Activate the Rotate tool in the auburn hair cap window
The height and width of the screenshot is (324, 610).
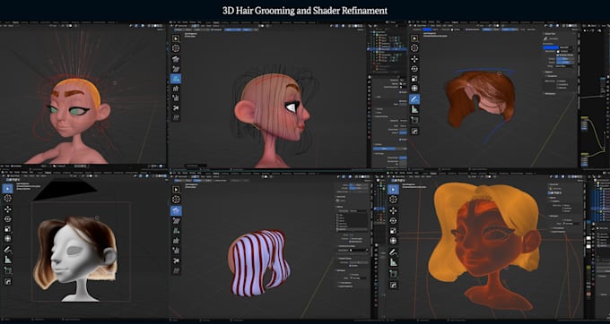pos(414,69)
